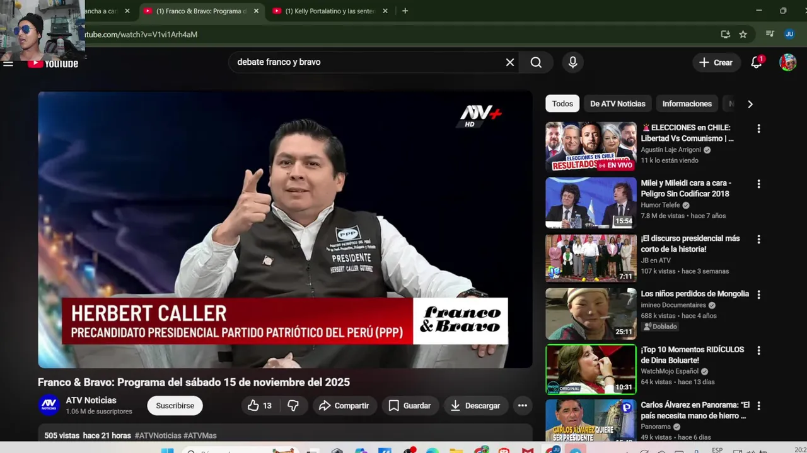Viewport: 807px width, 453px height.
Task: Clear the search box with the X
Action: 510,62
